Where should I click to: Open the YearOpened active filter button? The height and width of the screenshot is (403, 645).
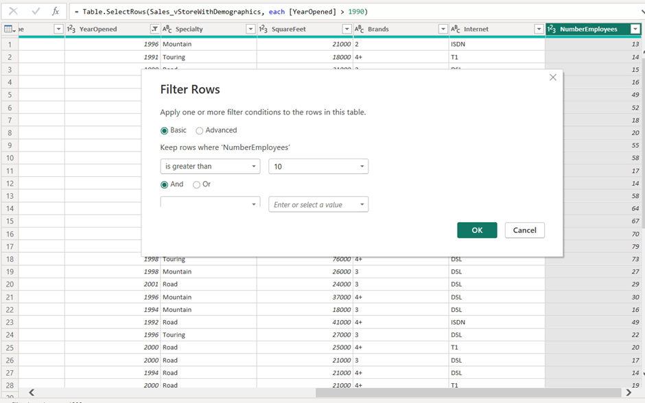tap(154, 29)
